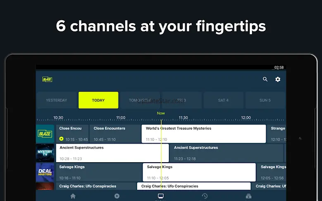Viewport: 322px width, 201px height.
Task: Click the 11:00 time label
Action: [x=121, y=118]
